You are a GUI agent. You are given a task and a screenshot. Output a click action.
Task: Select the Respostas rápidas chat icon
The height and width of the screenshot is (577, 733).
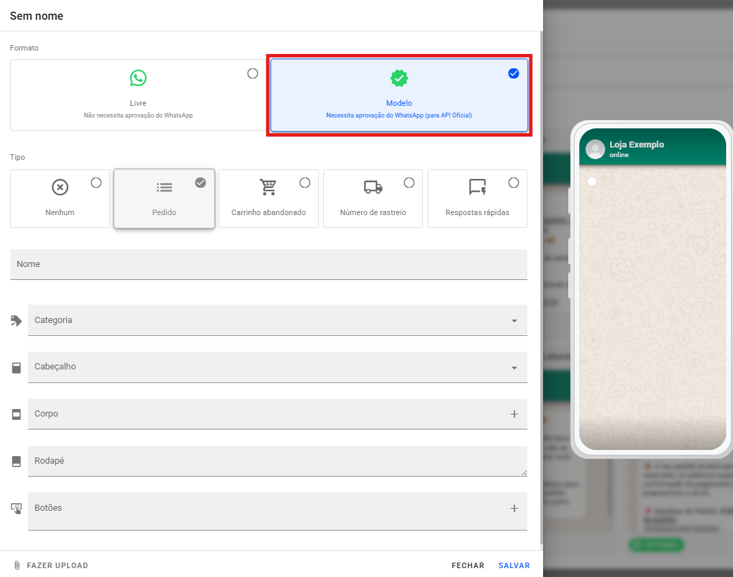pos(478,187)
